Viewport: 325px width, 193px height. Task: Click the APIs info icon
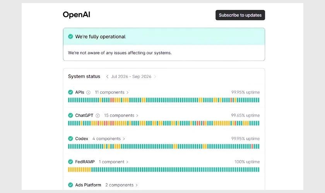[88, 93]
